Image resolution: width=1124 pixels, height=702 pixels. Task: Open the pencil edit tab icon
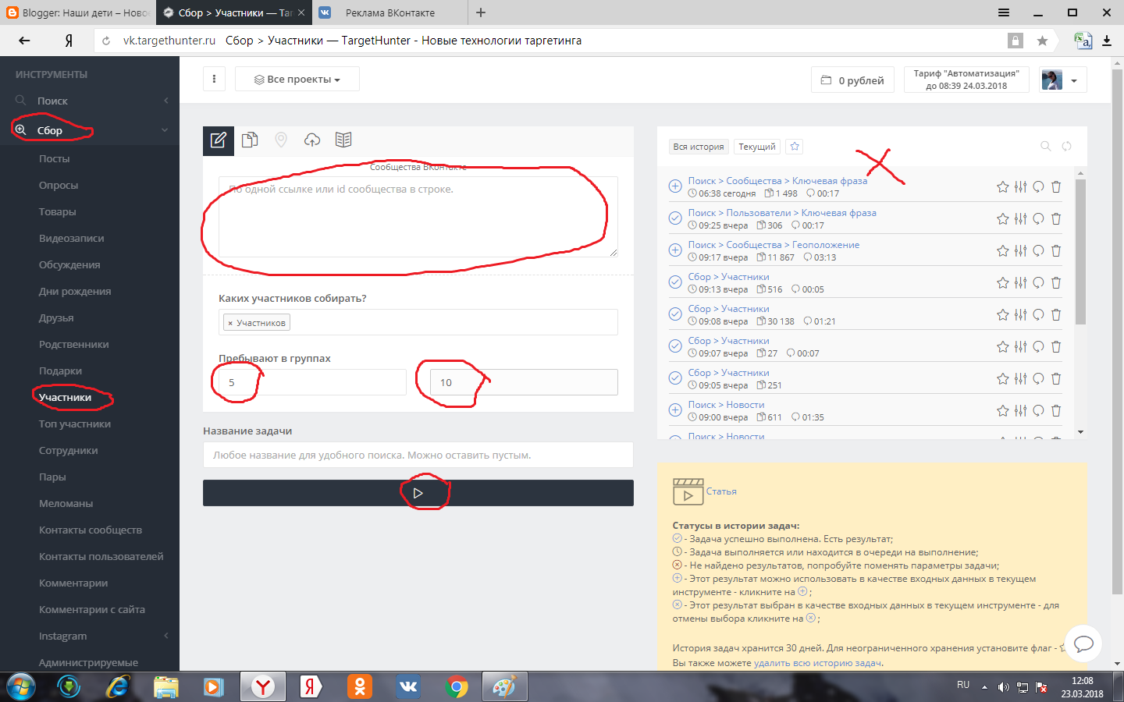pos(219,140)
